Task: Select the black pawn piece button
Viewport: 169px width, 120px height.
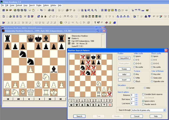Action: (99, 105)
